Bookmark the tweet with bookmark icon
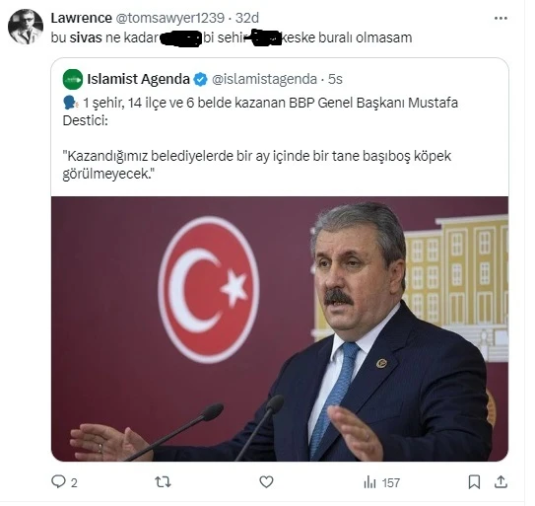 tap(474, 482)
